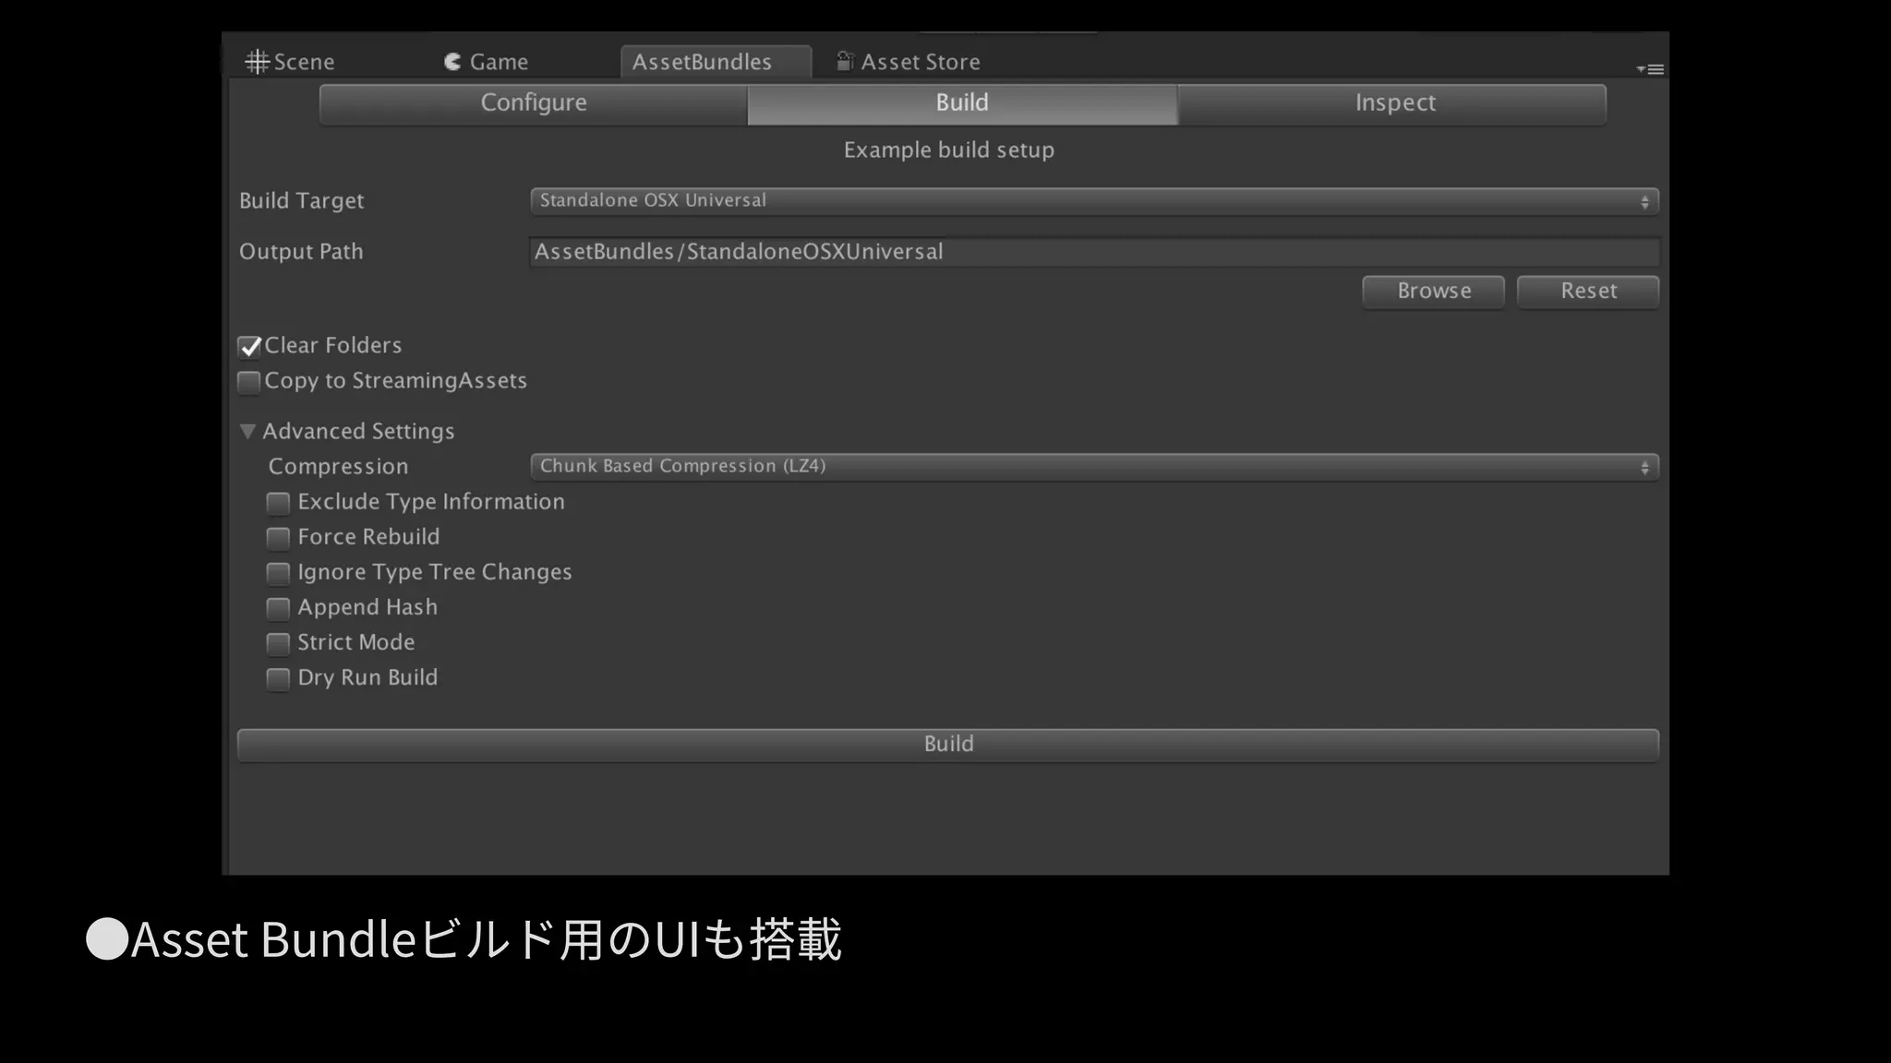Enable Force Rebuild option

pyautogui.click(x=278, y=538)
